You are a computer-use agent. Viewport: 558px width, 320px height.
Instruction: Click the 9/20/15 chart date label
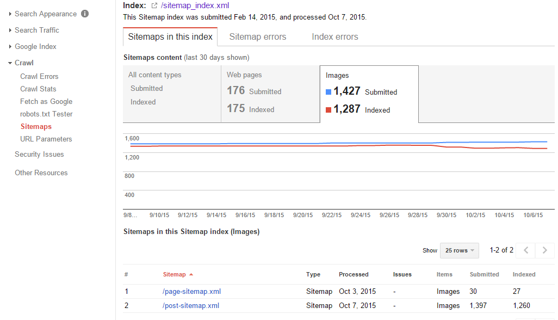[x=303, y=216]
